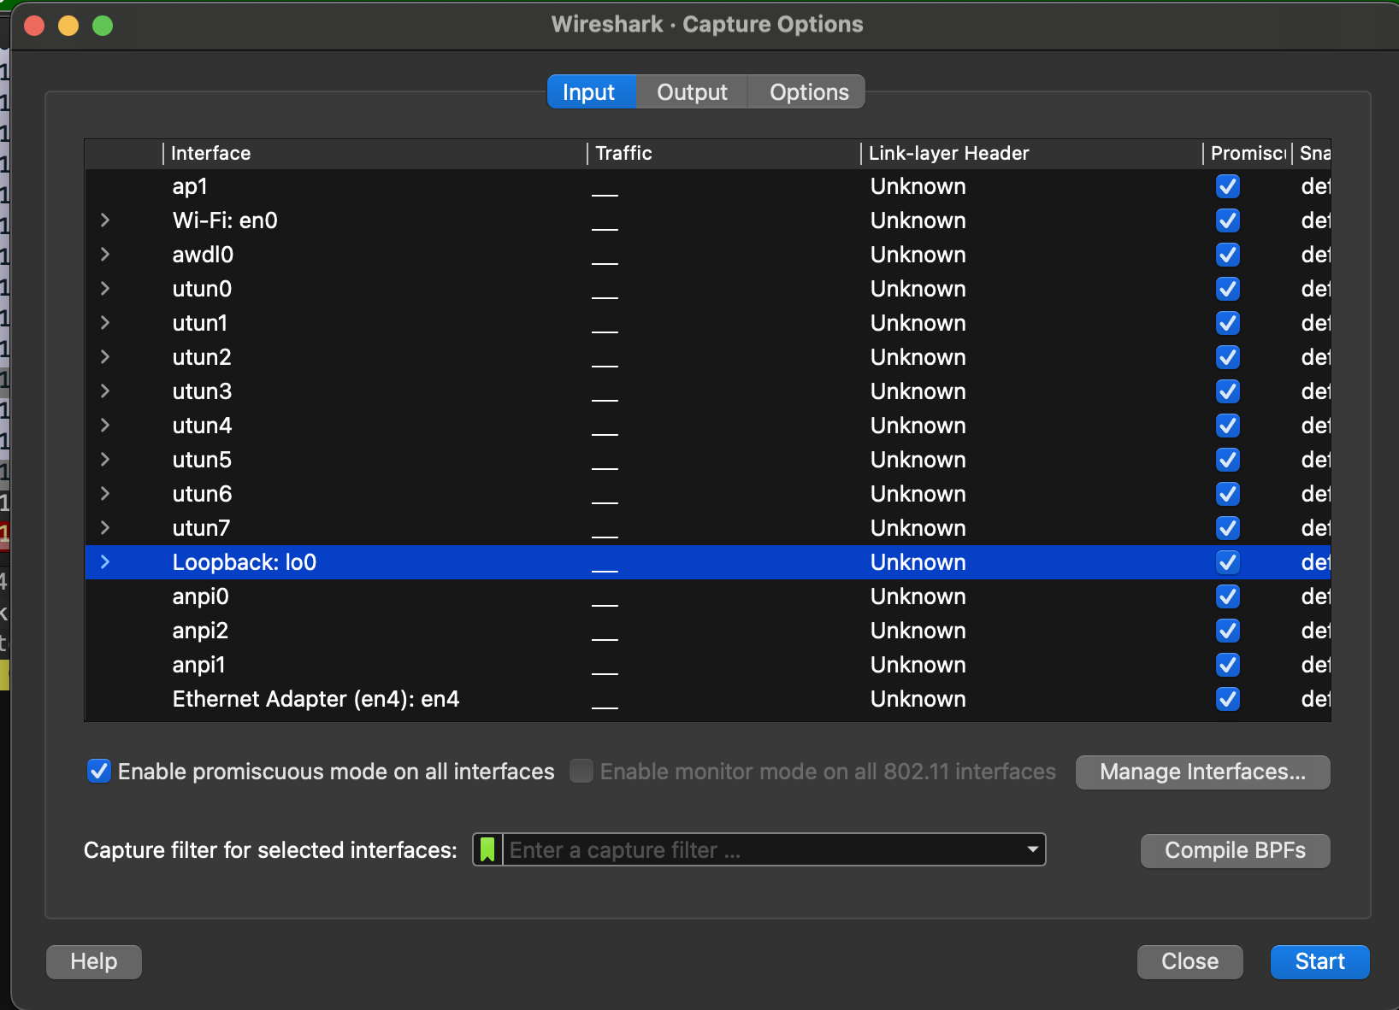Toggle promiscuous checkbox for utun0
This screenshot has height=1010, width=1399.
click(x=1228, y=289)
